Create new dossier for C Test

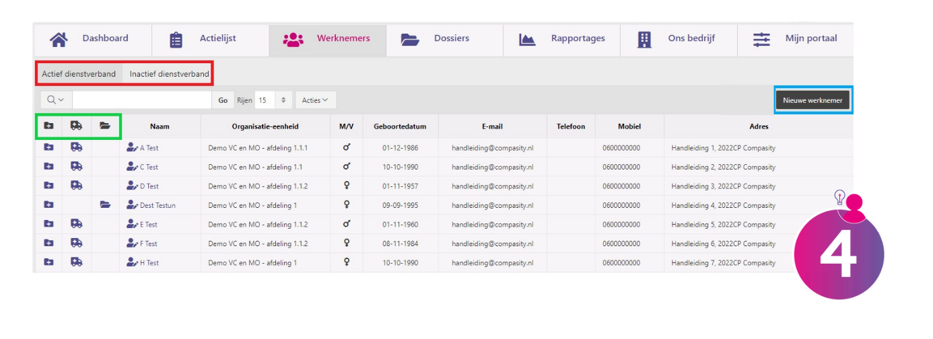pos(48,167)
